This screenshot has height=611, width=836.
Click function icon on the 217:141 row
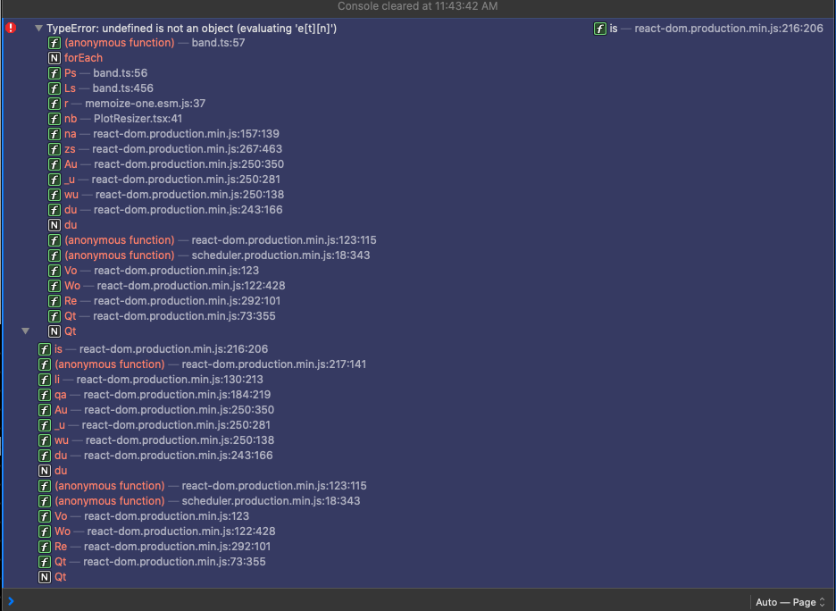(45, 364)
